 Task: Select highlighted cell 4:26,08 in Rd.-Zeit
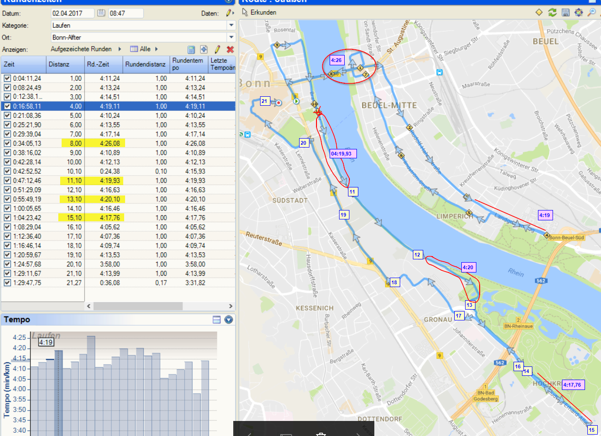pos(104,143)
